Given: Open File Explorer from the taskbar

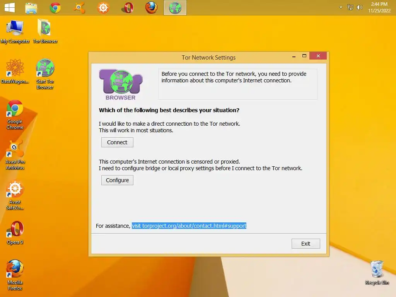Looking at the screenshot, I should (31, 8).
